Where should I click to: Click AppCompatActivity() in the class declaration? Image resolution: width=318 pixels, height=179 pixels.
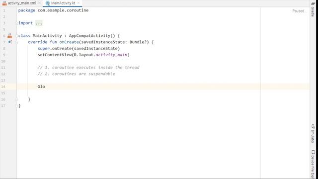pos(92,36)
